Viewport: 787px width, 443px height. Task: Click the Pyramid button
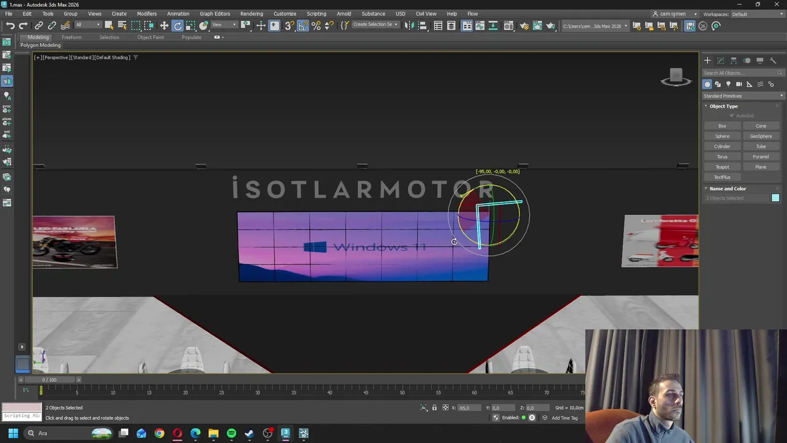(x=761, y=157)
